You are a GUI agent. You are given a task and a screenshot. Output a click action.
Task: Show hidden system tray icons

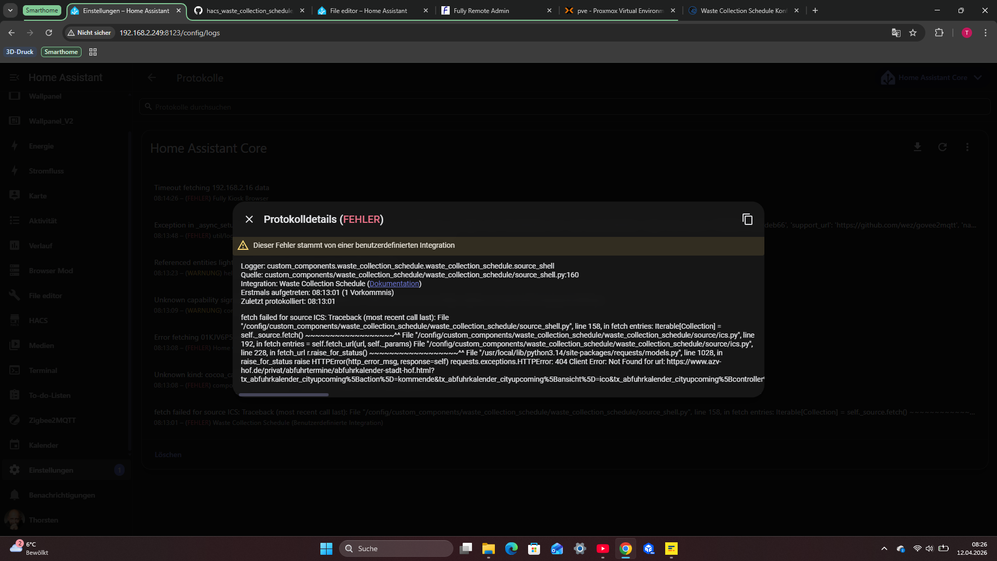click(884, 549)
